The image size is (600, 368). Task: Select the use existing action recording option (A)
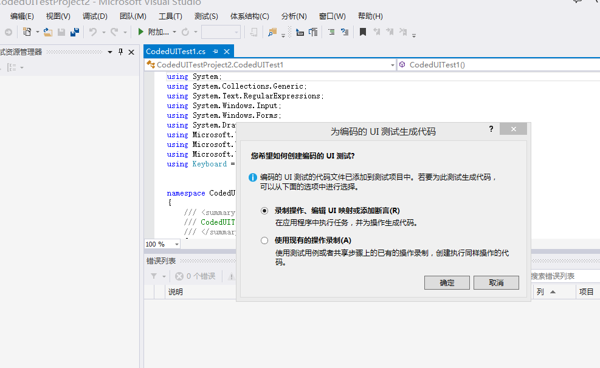click(x=264, y=240)
